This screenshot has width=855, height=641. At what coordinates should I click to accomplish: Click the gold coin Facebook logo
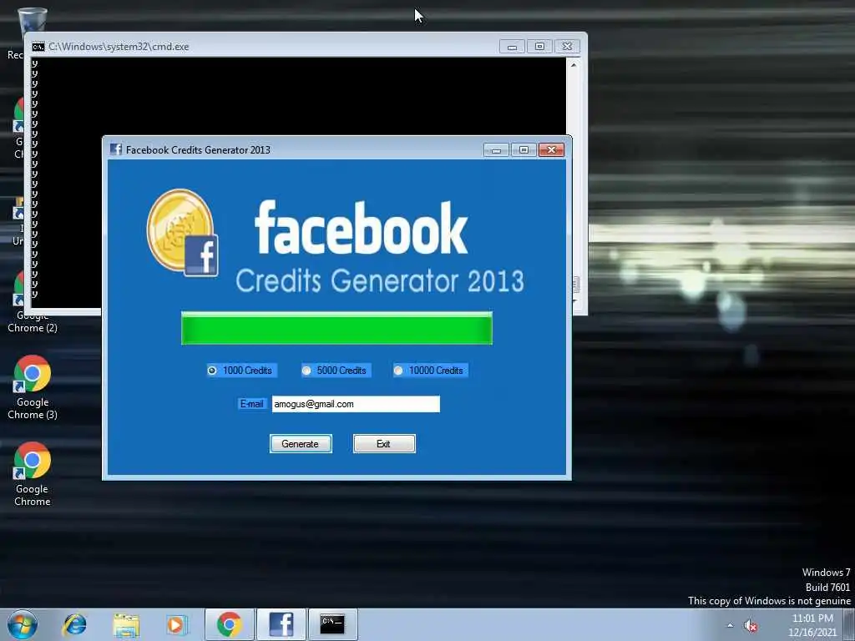tap(183, 232)
